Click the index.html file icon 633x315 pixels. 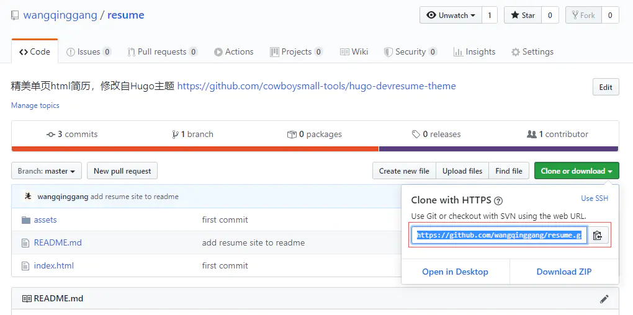pyautogui.click(x=25, y=266)
